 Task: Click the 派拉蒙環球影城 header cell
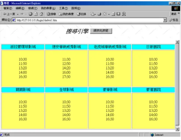23,47
